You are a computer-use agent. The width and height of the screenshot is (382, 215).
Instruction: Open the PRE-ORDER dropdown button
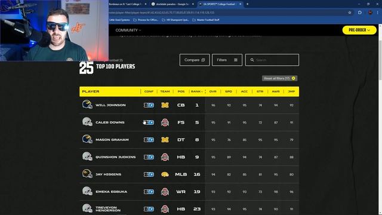(x=359, y=30)
